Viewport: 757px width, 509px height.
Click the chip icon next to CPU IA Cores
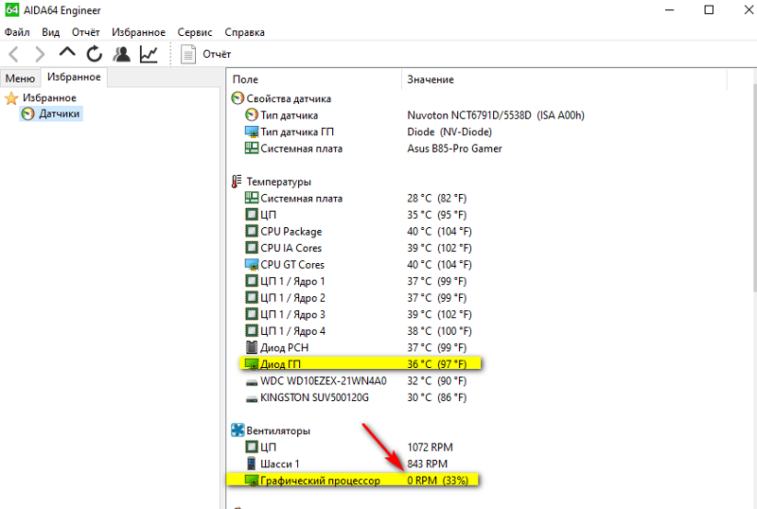pos(252,248)
